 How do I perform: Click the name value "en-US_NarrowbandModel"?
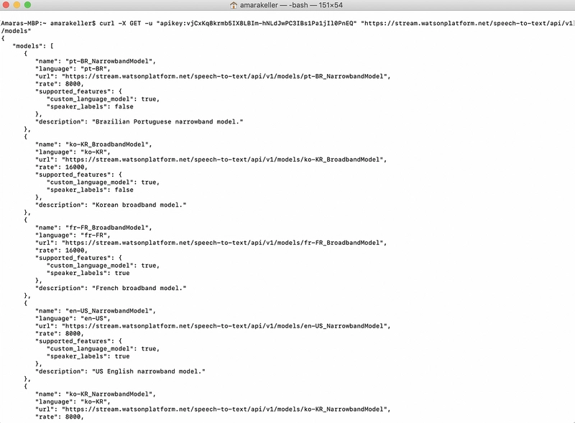pyautogui.click(x=111, y=311)
